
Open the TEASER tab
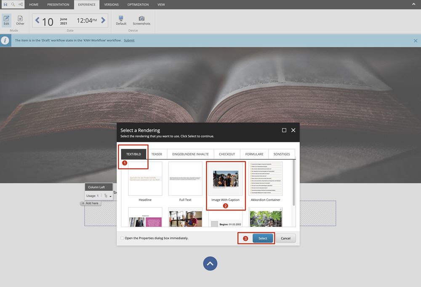tap(157, 154)
